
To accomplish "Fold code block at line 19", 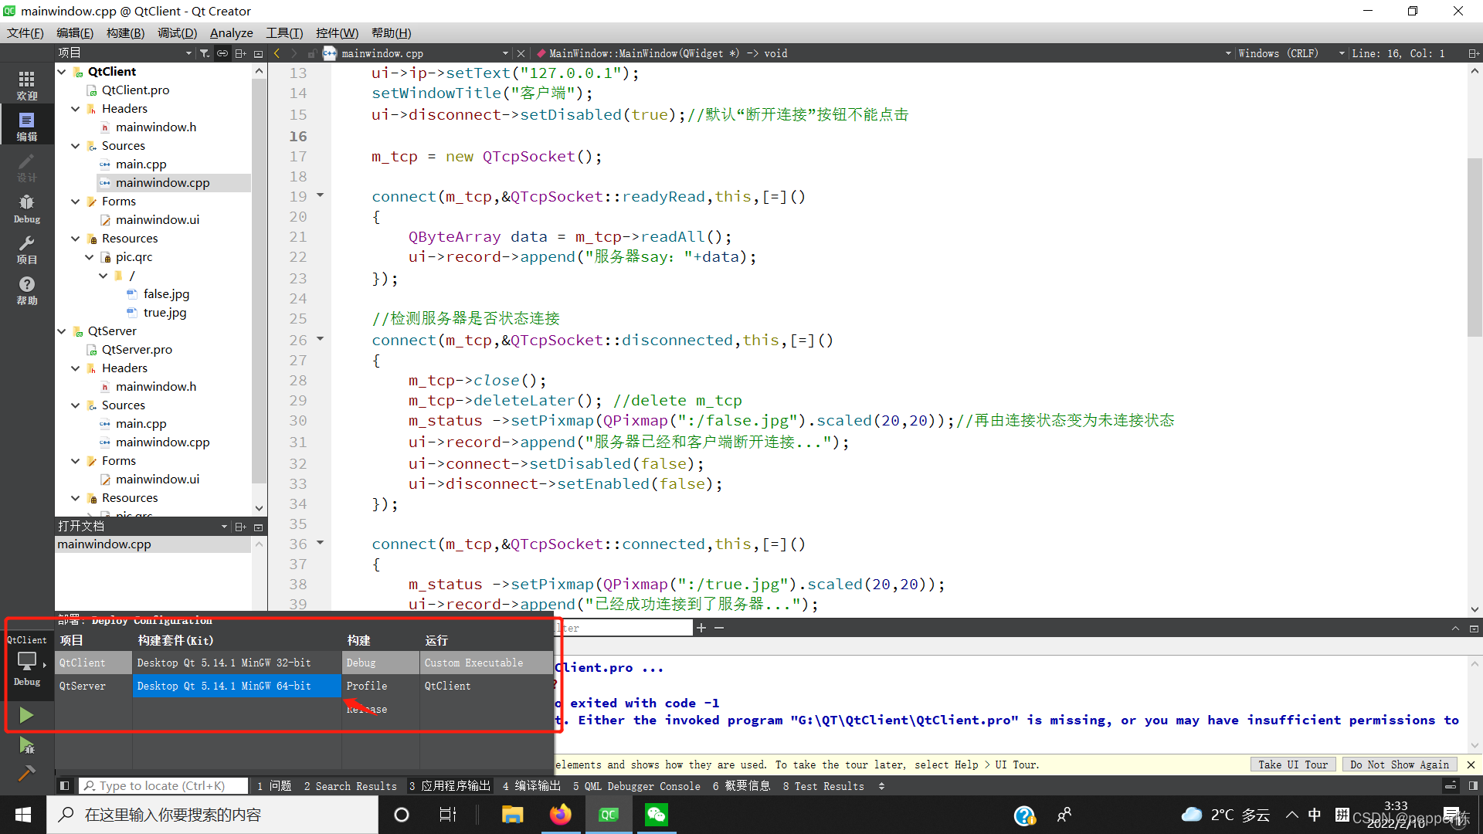I will click(320, 195).
